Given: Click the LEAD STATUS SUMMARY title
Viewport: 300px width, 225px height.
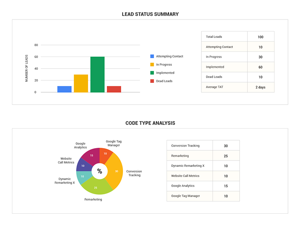Looking at the screenshot, I should (150, 14).
